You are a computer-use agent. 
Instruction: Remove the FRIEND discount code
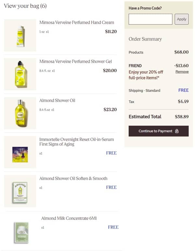pyautogui.click(x=182, y=71)
